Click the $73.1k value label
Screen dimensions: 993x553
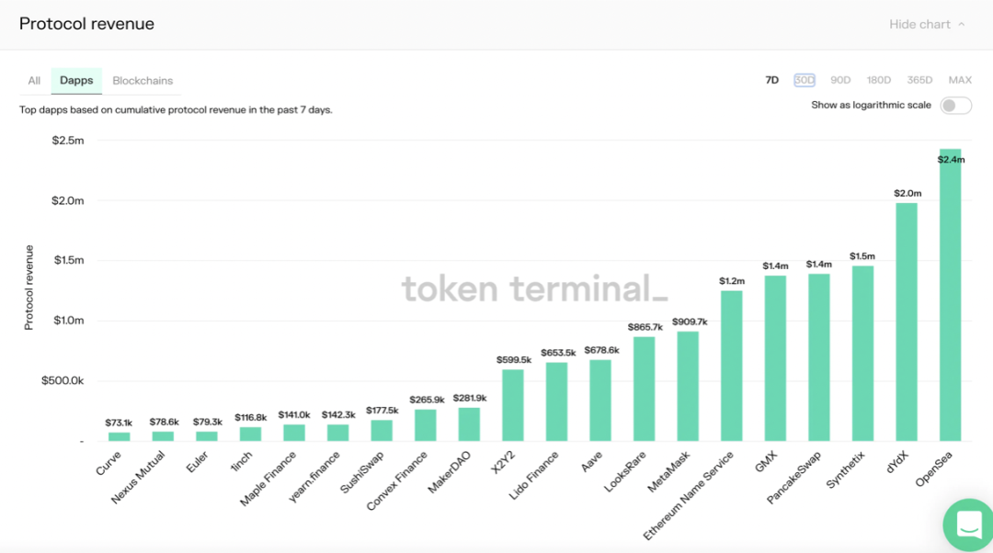click(119, 423)
